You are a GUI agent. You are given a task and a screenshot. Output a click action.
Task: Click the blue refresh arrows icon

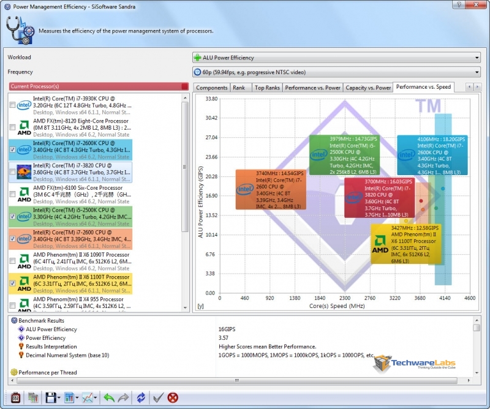click(x=141, y=397)
